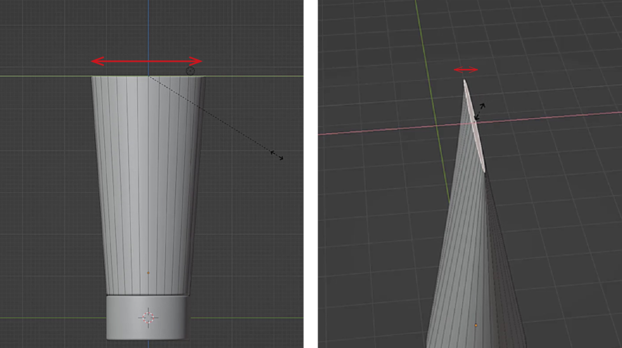Screen dimensions: 622x348
Task: Select the orange origin dot in left viewport
Action: (x=148, y=273)
